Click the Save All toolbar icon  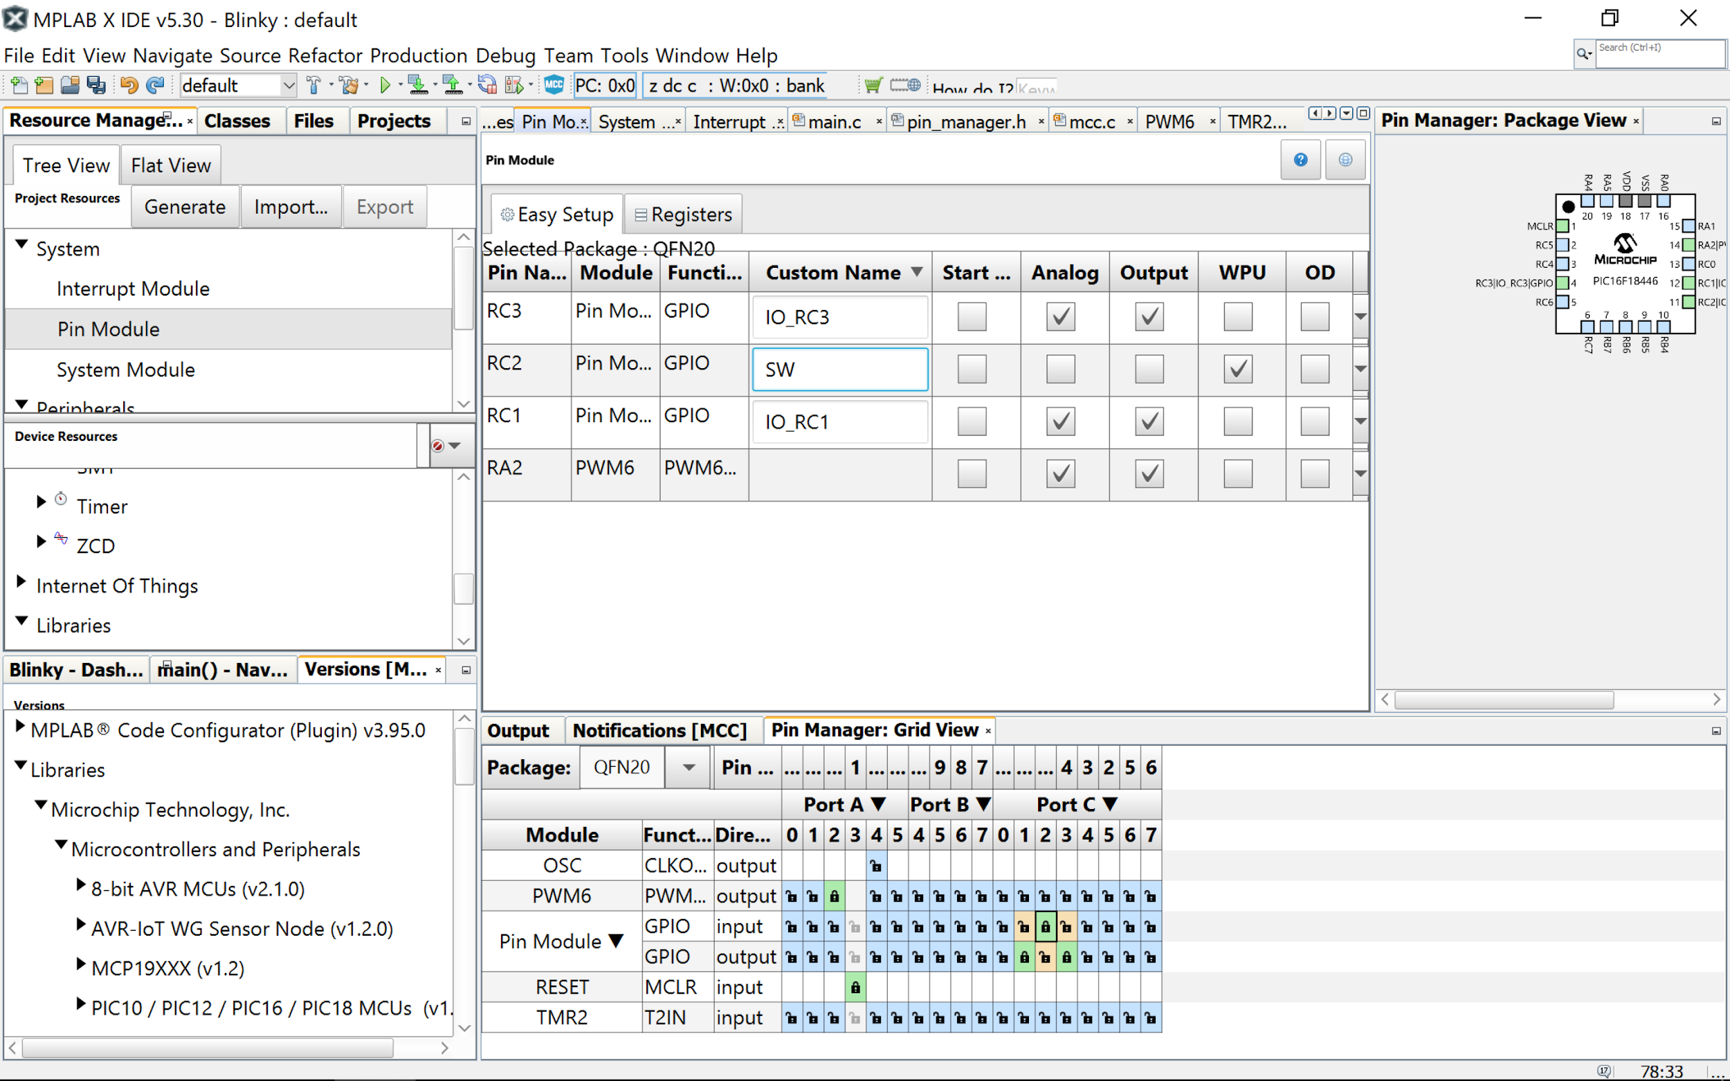[x=95, y=86]
